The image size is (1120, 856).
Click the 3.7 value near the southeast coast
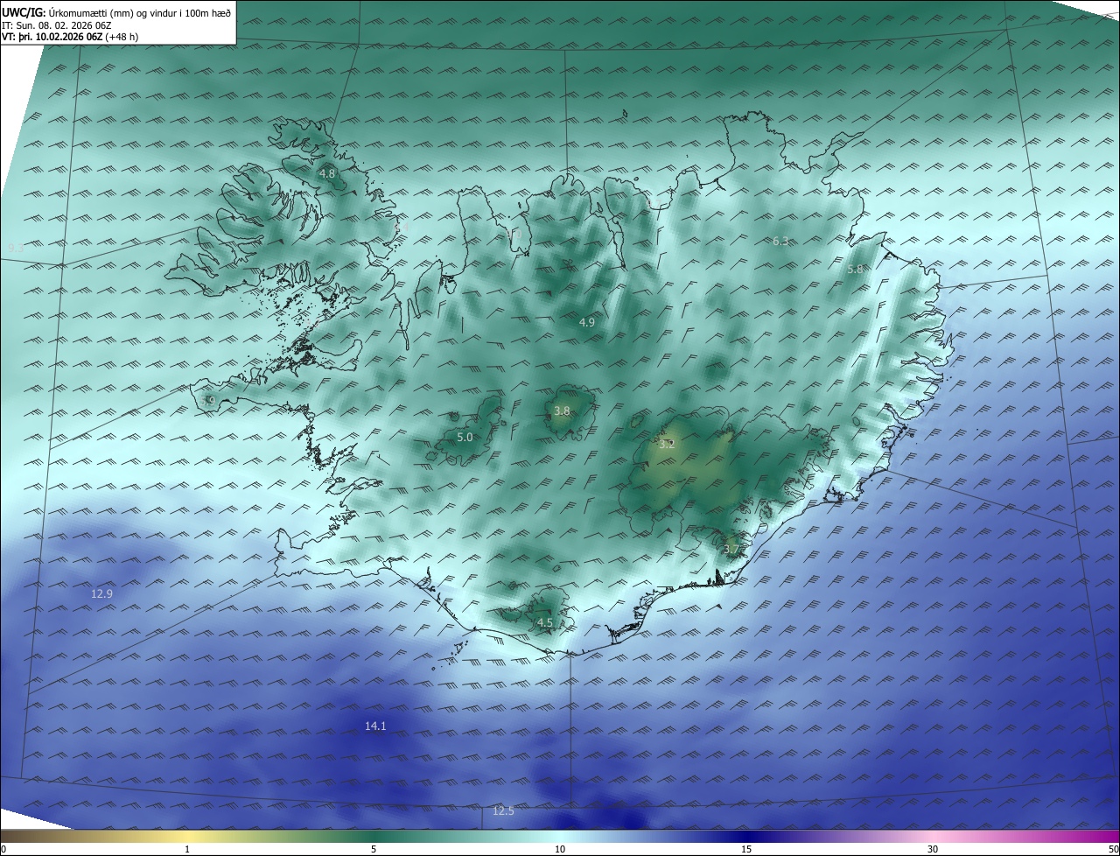(x=732, y=549)
